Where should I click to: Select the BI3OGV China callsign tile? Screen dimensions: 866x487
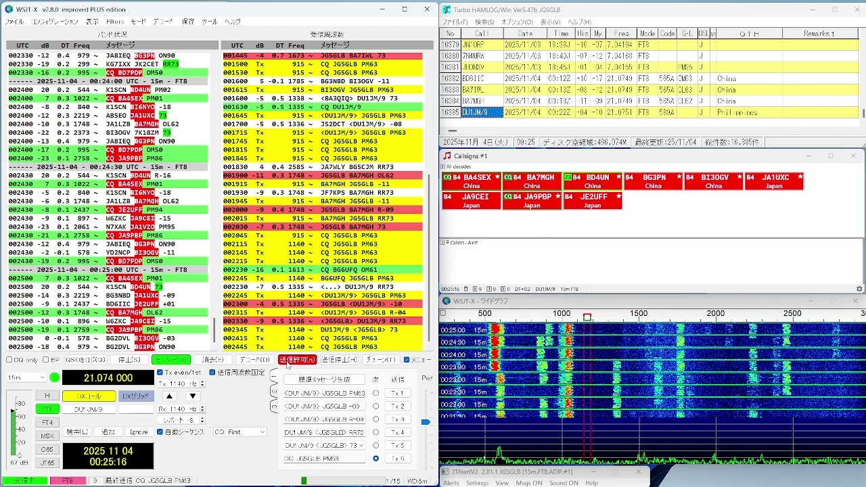point(714,181)
